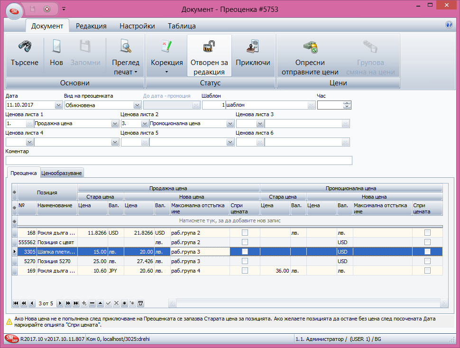Open the Ценова листа 4 number dropdown
The height and width of the screenshot is (348, 460).
(29, 142)
